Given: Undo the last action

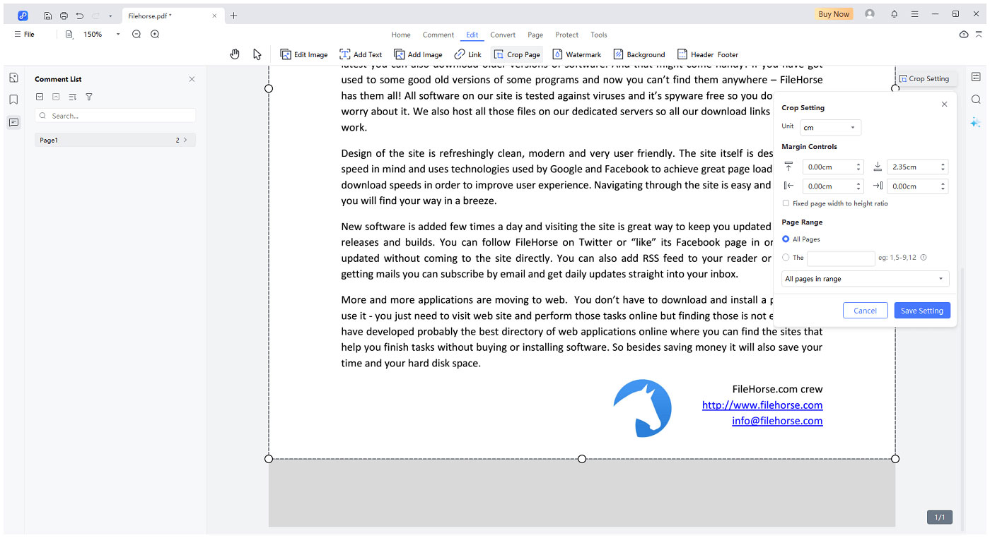Looking at the screenshot, I should tap(80, 16).
